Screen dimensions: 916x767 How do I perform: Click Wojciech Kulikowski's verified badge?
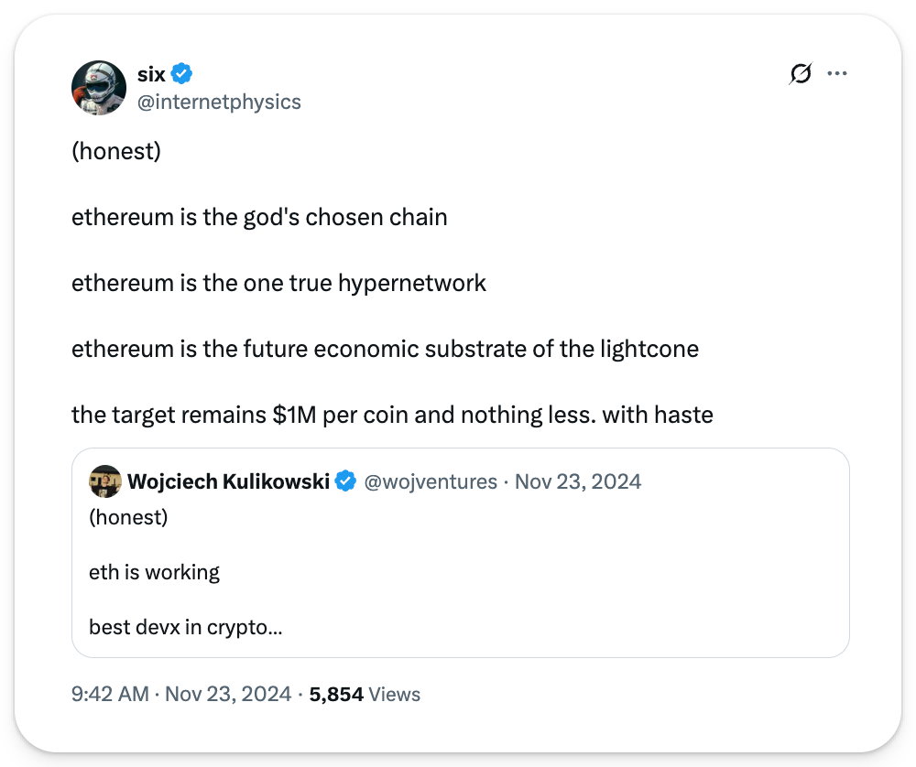[345, 481]
